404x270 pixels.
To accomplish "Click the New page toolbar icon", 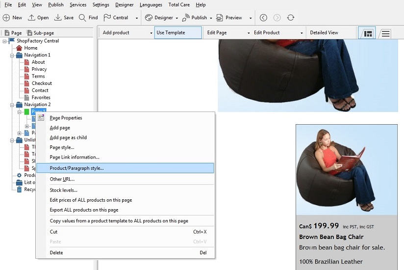I will [x=7, y=18].
